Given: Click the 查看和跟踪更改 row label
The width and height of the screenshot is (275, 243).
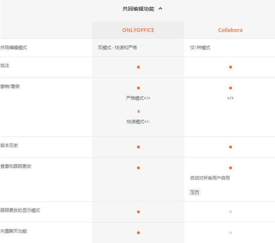Looking at the screenshot, I should click(16, 166).
